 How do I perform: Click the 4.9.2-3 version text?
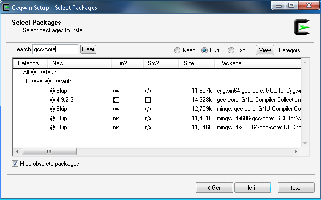pyautogui.click(x=65, y=100)
